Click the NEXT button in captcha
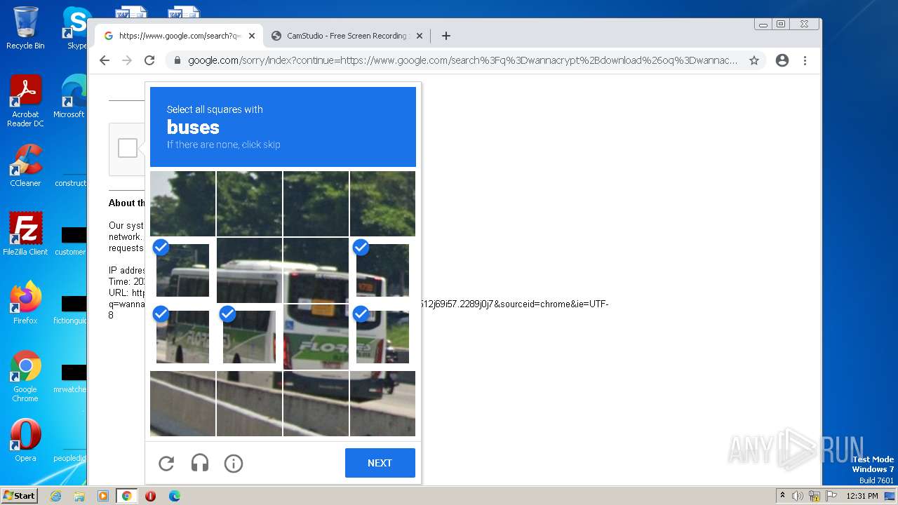 pos(380,463)
